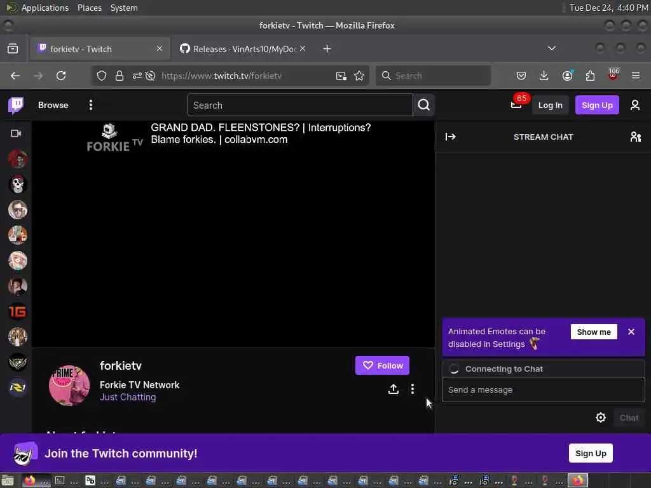Screen dimensions: 651x488
Task: Click the stream video player area
Action: [x=233, y=234]
